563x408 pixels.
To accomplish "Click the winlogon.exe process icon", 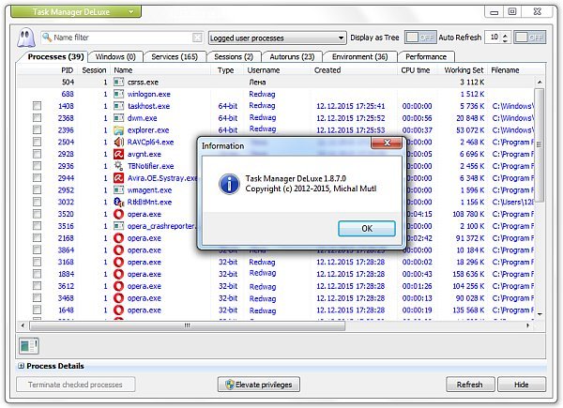I will coord(118,94).
